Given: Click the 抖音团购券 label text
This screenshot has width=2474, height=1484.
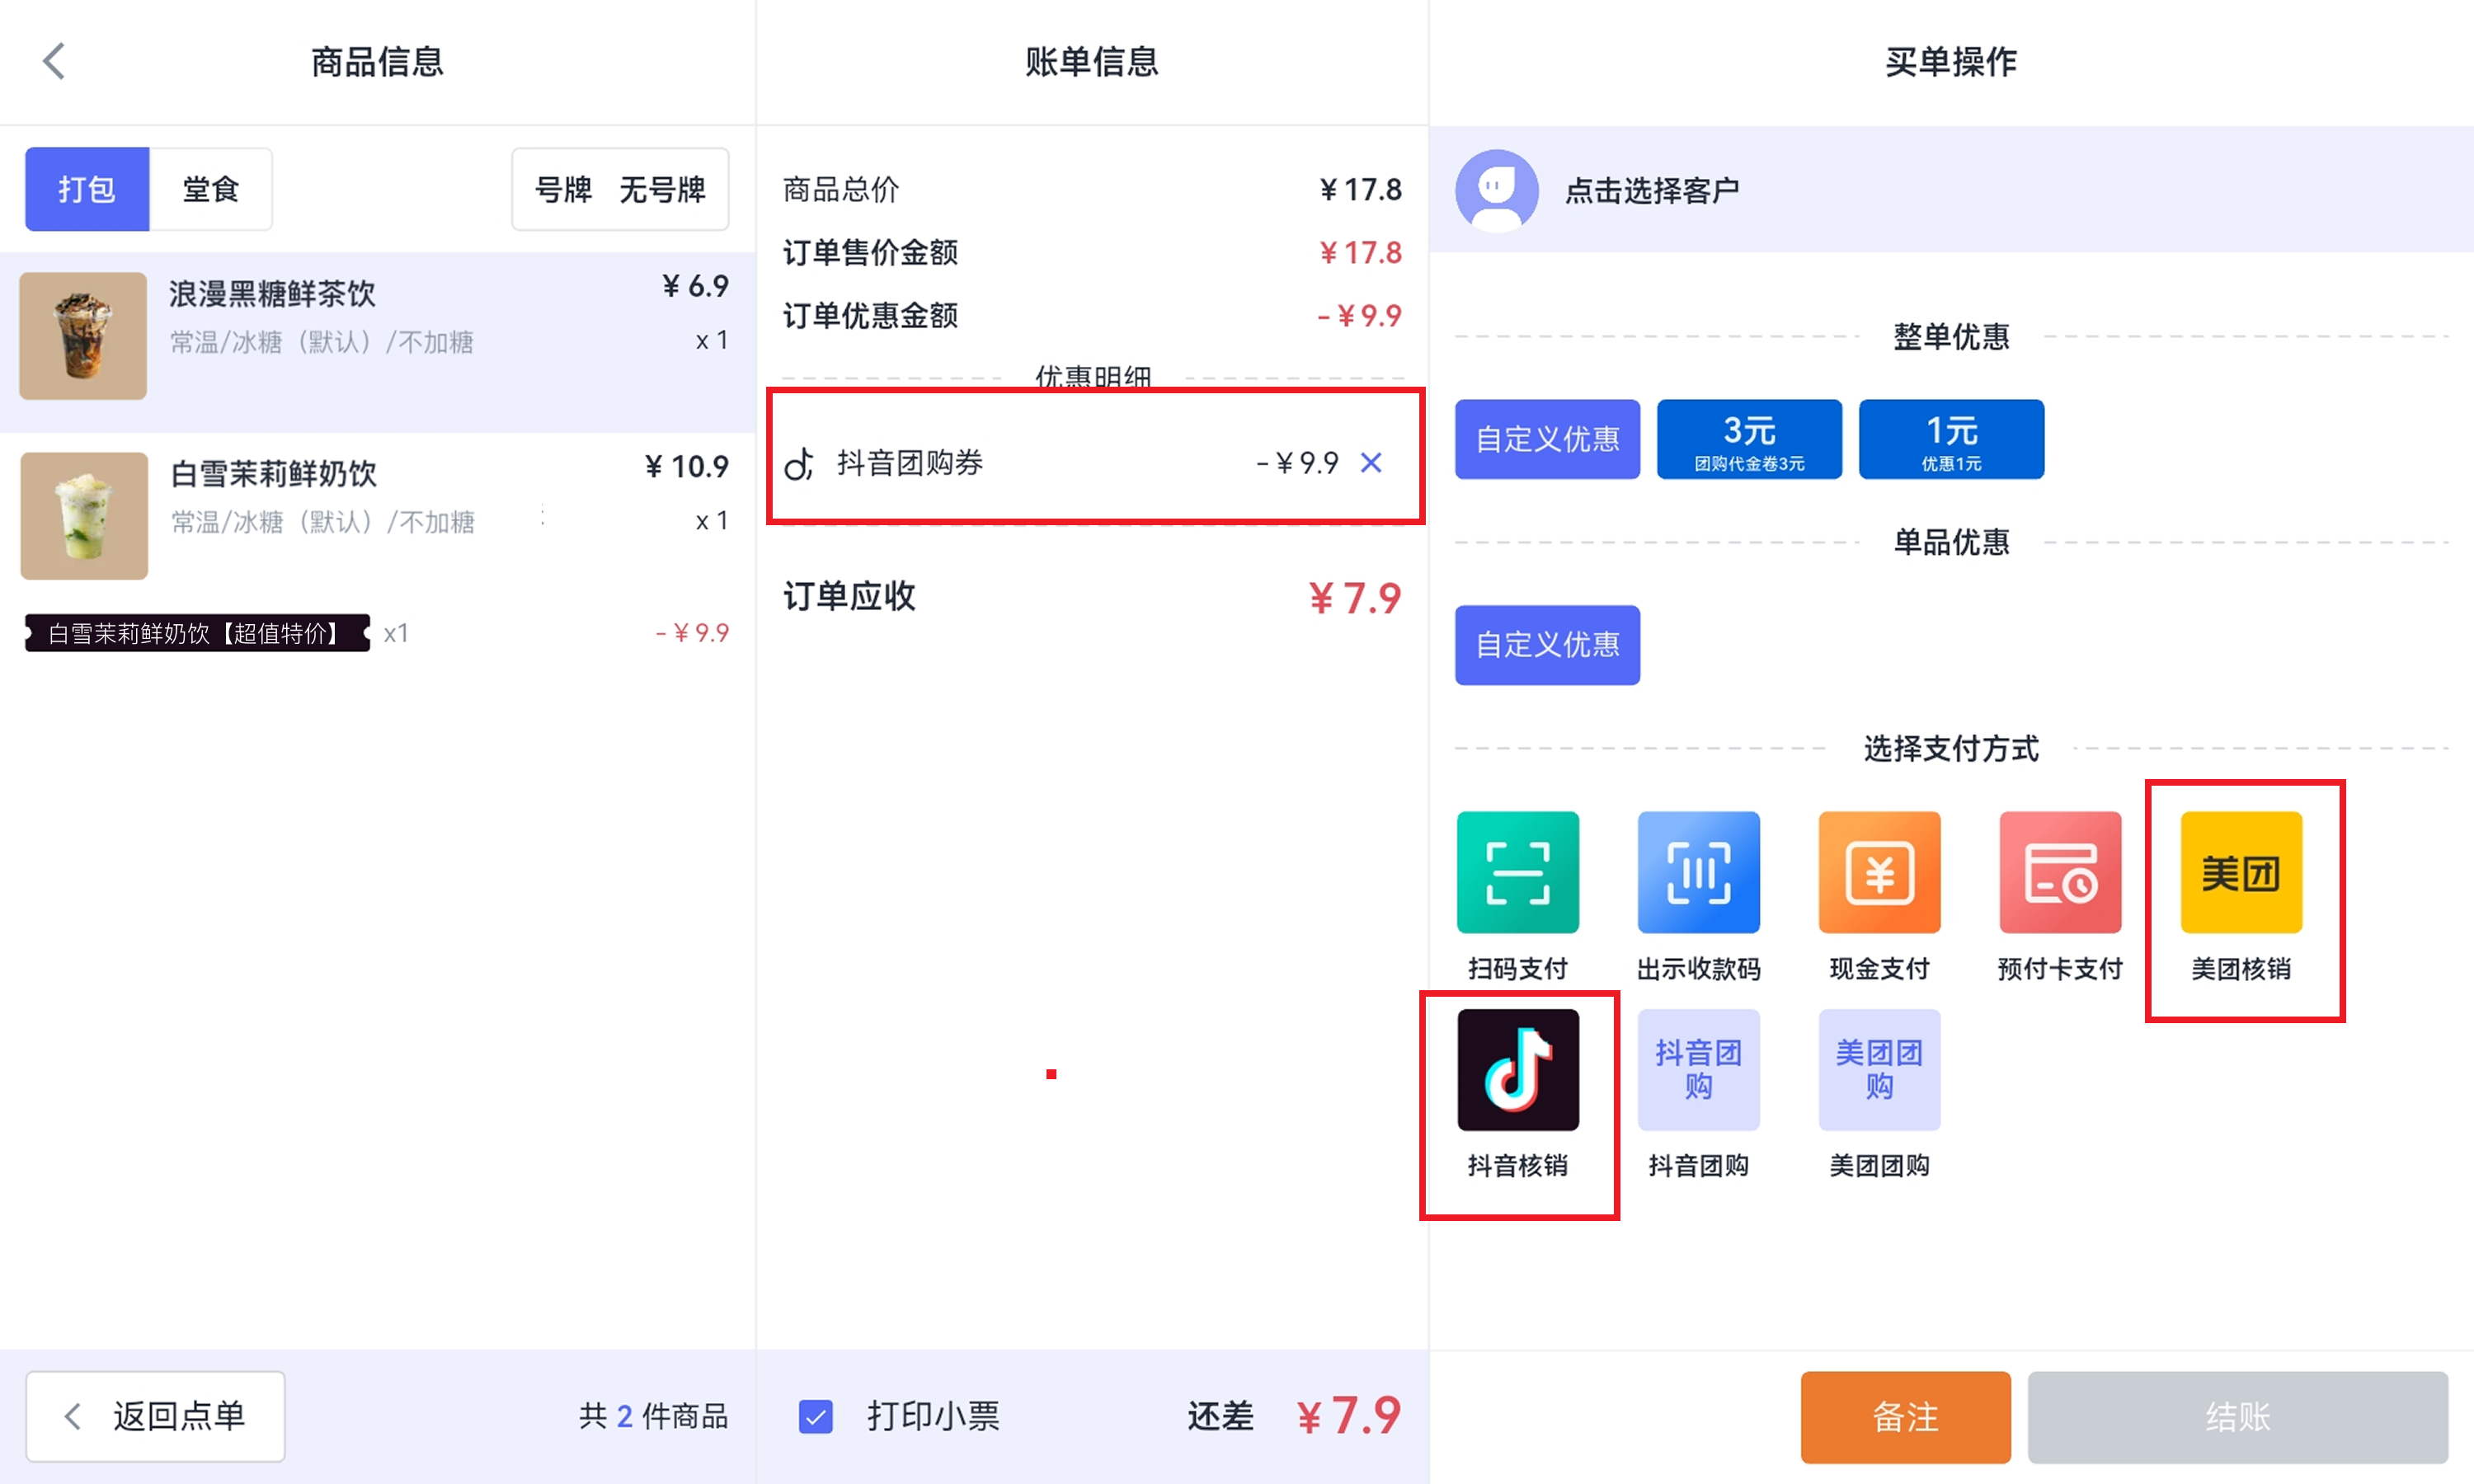Looking at the screenshot, I should tap(910, 463).
